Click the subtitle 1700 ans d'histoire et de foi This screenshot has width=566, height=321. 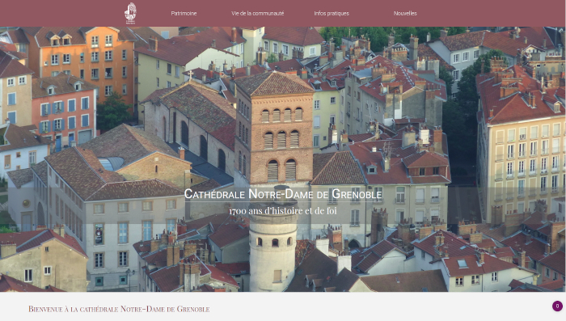pos(283,210)
